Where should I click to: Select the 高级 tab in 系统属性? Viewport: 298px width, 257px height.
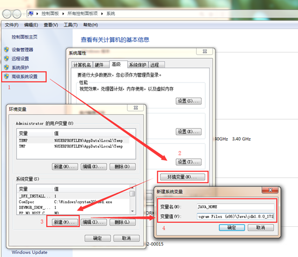click(x=118, y=64)
